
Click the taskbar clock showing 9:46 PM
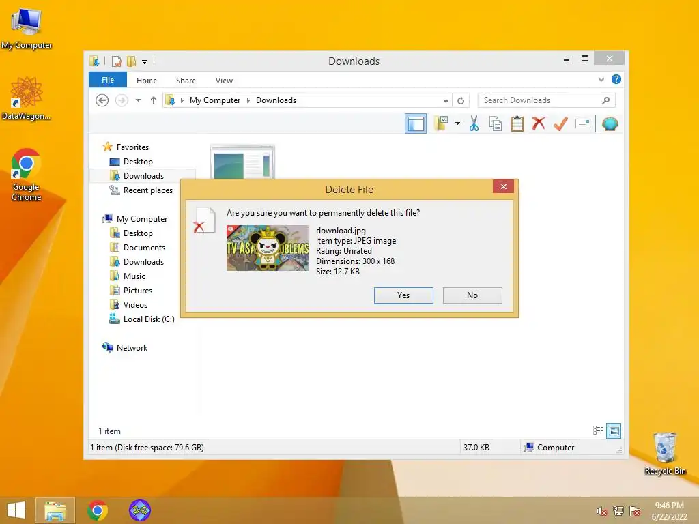coord(669,511)
